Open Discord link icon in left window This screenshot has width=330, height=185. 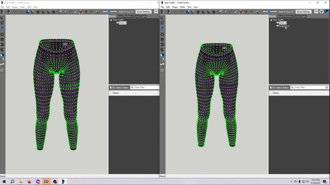click(x=156, y=12)
